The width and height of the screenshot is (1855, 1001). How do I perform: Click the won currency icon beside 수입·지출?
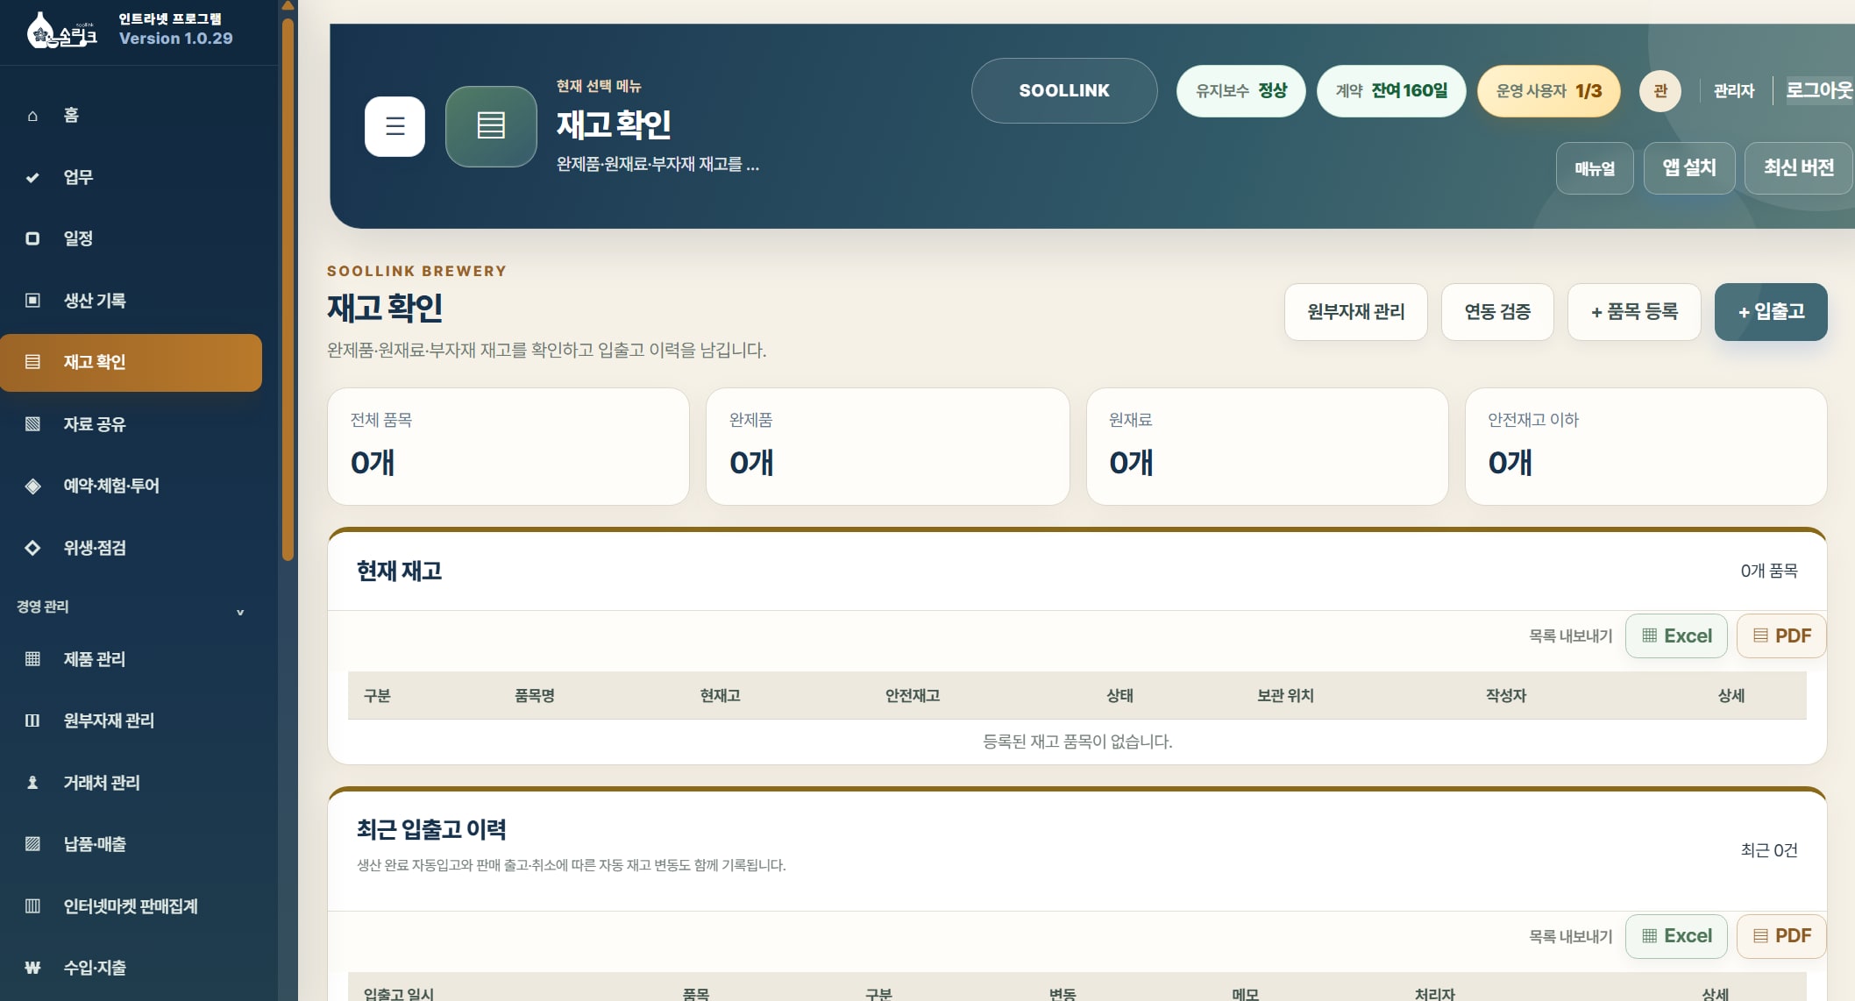click(x=32, y=968)
